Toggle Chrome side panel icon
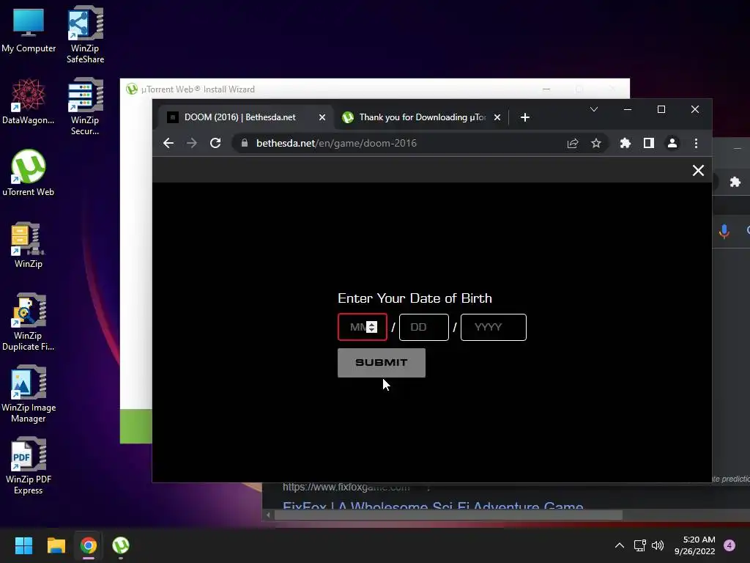This screenshot has width=750, height=563. pos(649,143)
